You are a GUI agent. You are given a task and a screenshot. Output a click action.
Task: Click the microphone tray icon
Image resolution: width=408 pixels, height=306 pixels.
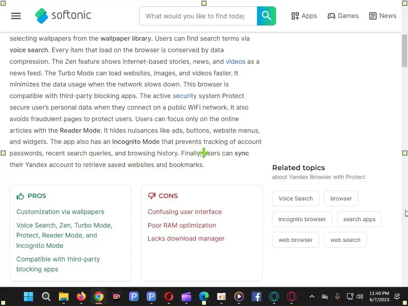pyautogui.click(x=337, y=296)
